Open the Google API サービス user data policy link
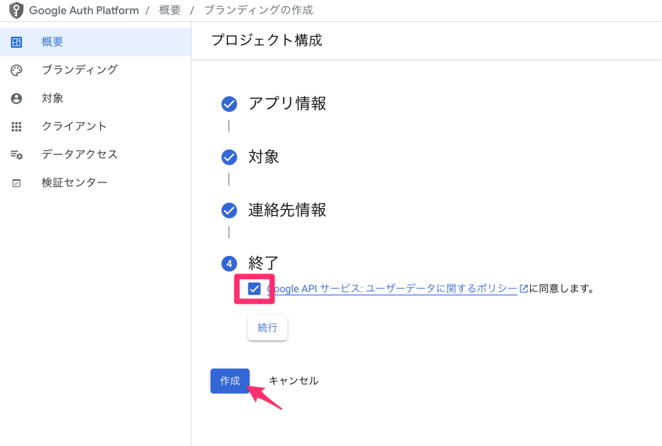Viewport: 662px width, 446px height. coord(392,289)
